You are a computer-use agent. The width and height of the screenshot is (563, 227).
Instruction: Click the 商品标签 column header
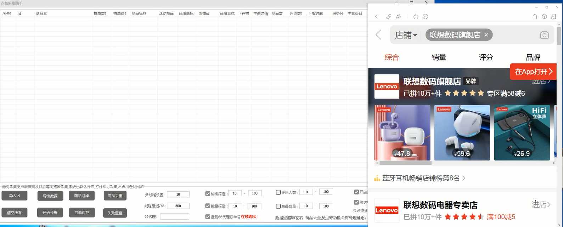click(139, 13)
